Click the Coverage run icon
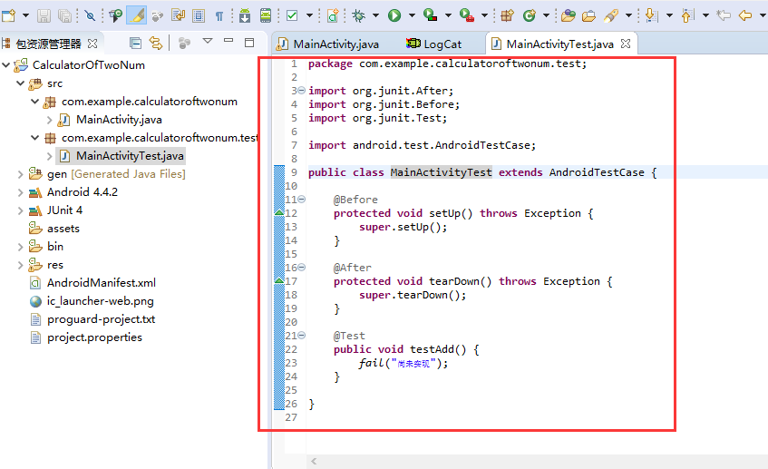768x469 pixels. [430, 15]
